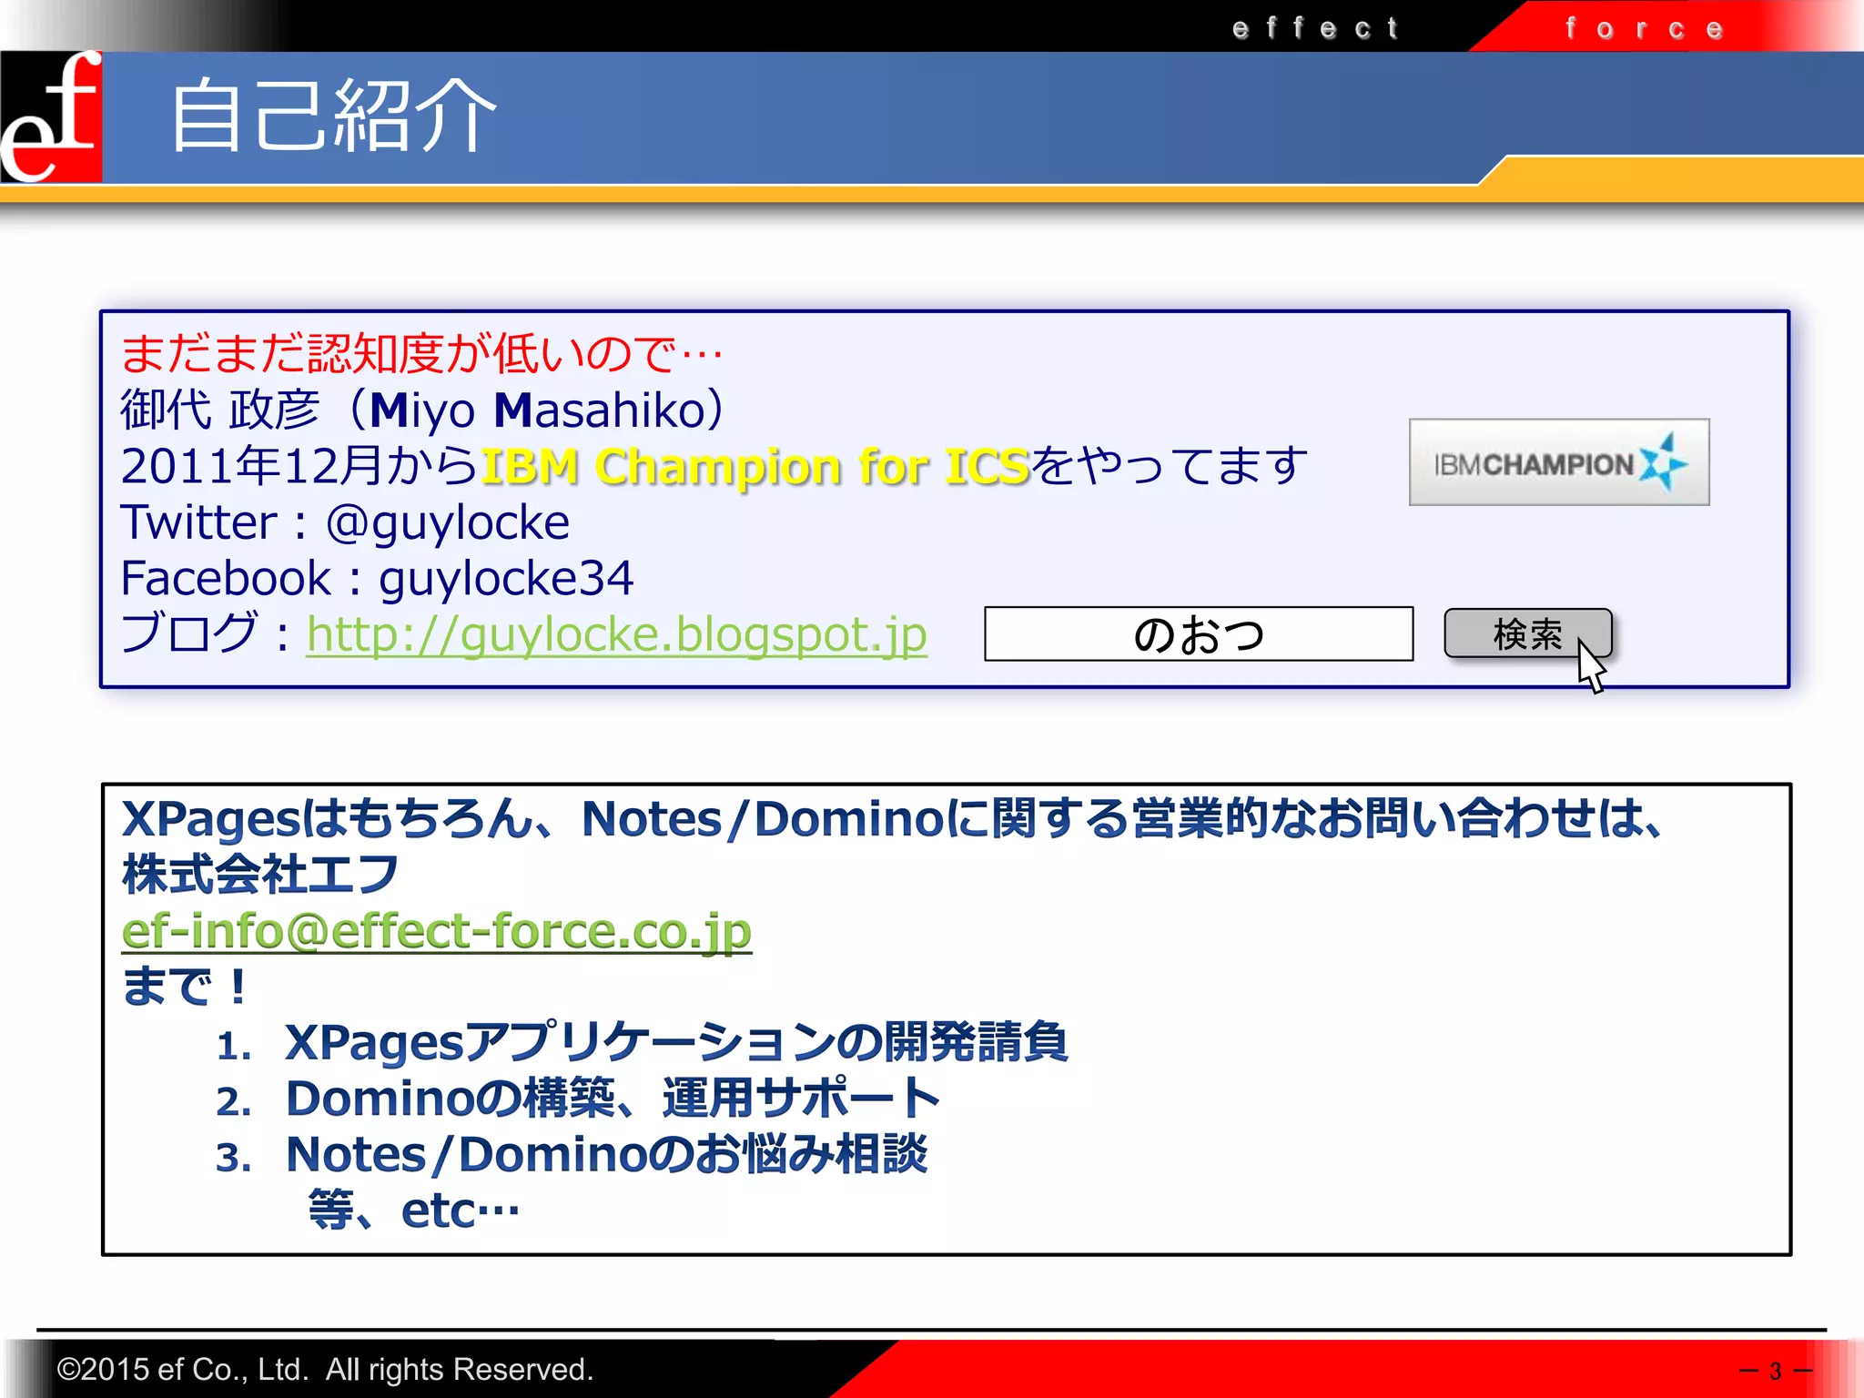Click list item Dominoの構築、運用サポート

pos(612,1099)
